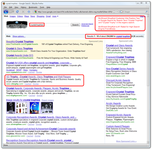This screenshot has height=149, width=152.
Task: Click the 'More Sponsored Links' link
Action: (126, 141)
